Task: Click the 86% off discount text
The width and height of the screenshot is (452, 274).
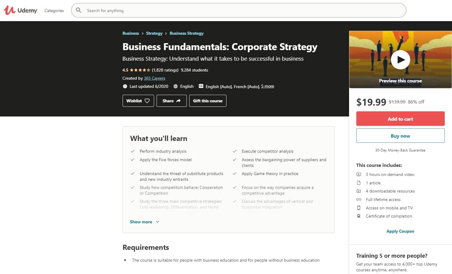Action: click(x=416, y=102)
